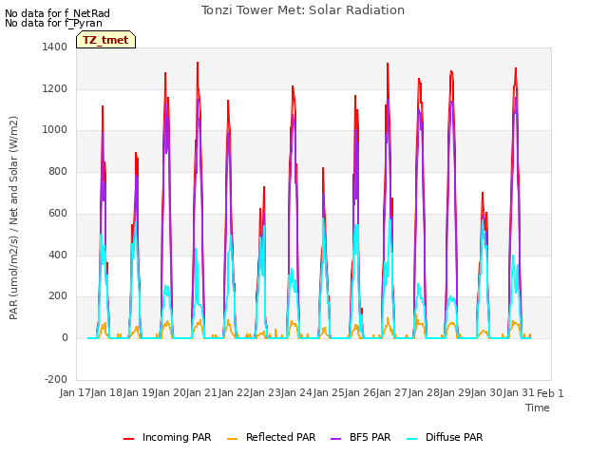Screen dimensions: 608x456
Task: Click the 'No data for f_Pyran' message
Action: click(x=53, y=23)
